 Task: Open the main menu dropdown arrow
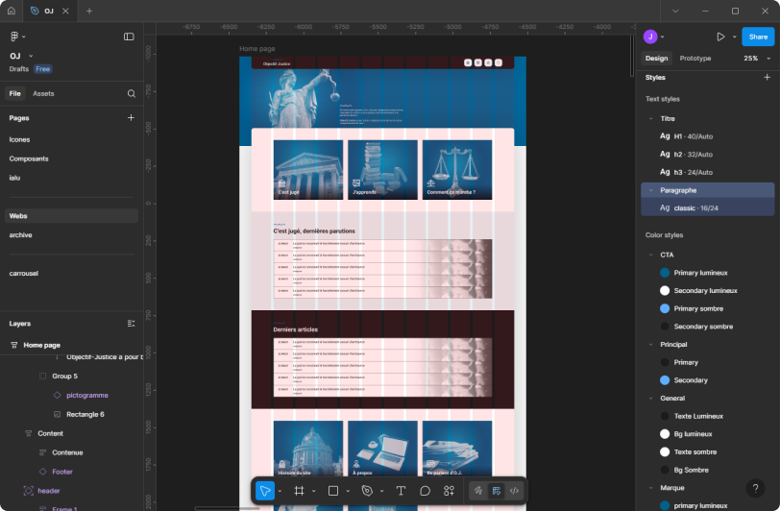click(24, 36)
